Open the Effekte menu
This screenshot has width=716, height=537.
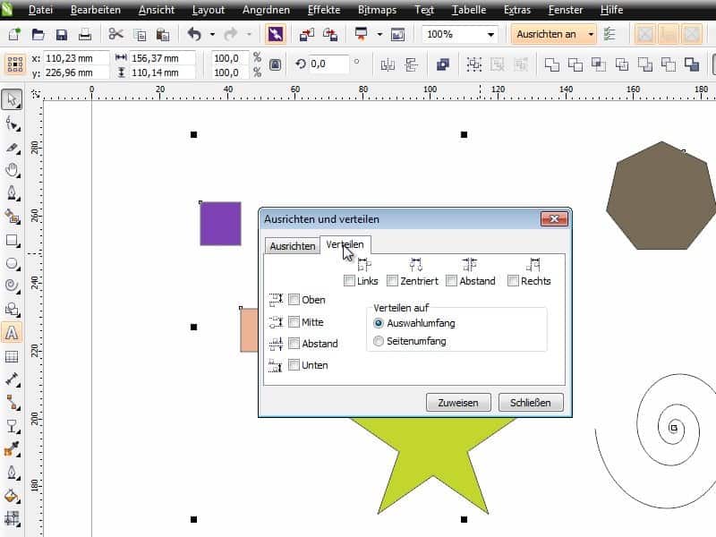click(323, 10)
